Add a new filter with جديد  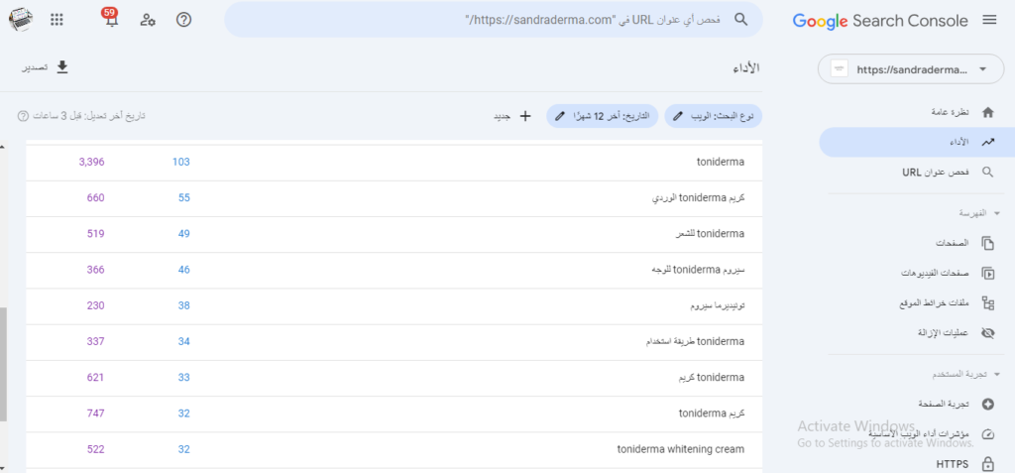(512, 116)
